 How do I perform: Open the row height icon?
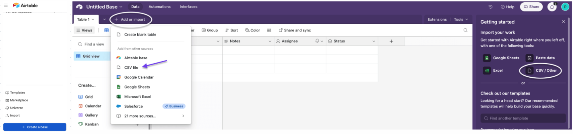point(269,30)
